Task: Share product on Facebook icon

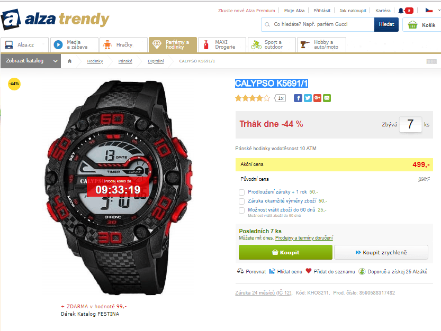Action: (x=298, y=98)
